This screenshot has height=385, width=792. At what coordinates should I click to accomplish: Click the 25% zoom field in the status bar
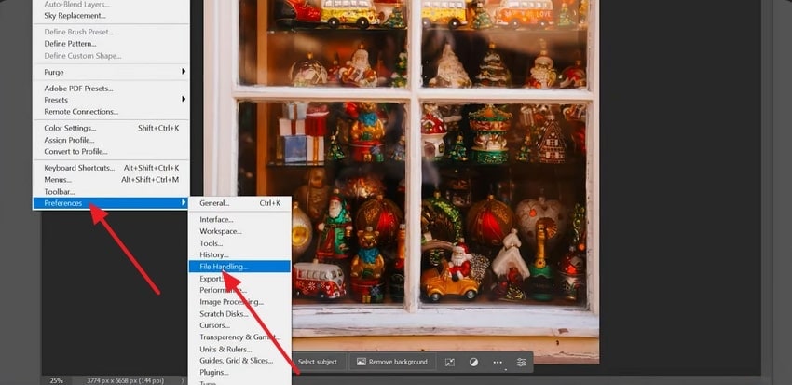point(56,380)
